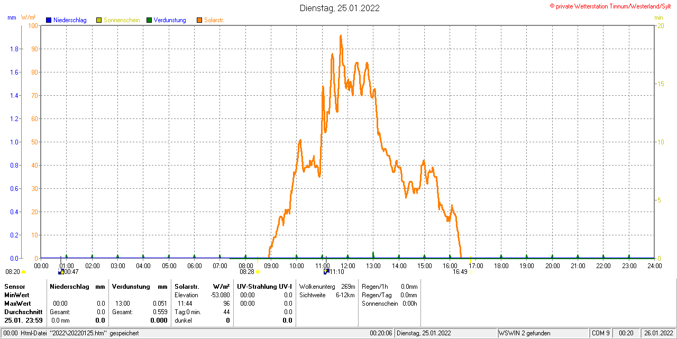Click the moonrise icon beside 00:47

coord(61,272)
